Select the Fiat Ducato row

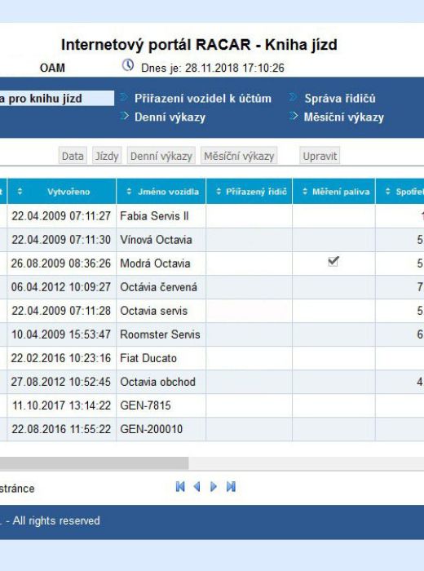pos(212,358)
